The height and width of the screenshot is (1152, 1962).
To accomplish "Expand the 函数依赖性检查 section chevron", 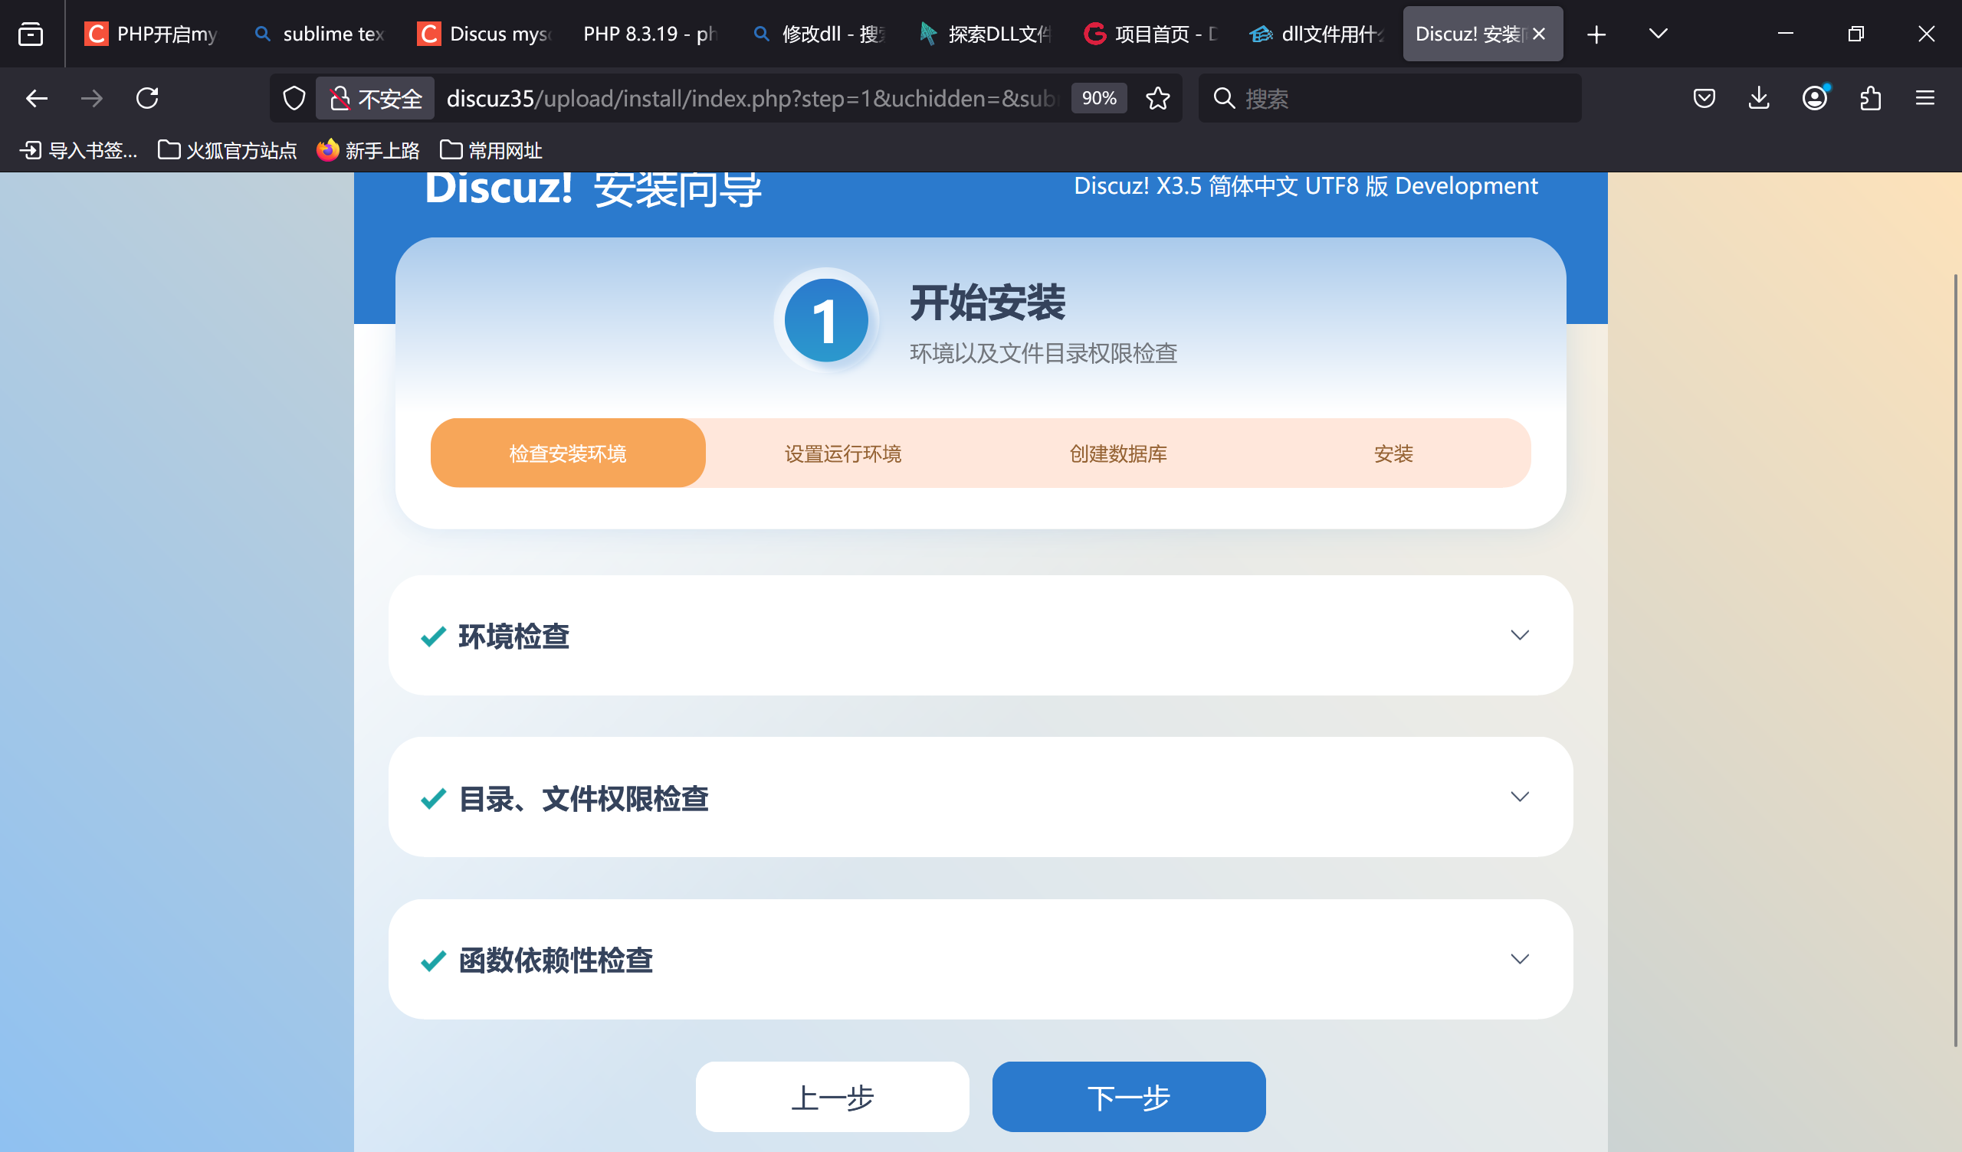I will coord(1520,958).
